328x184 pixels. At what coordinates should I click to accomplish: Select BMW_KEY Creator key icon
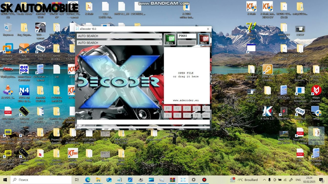tap(267, 73)
